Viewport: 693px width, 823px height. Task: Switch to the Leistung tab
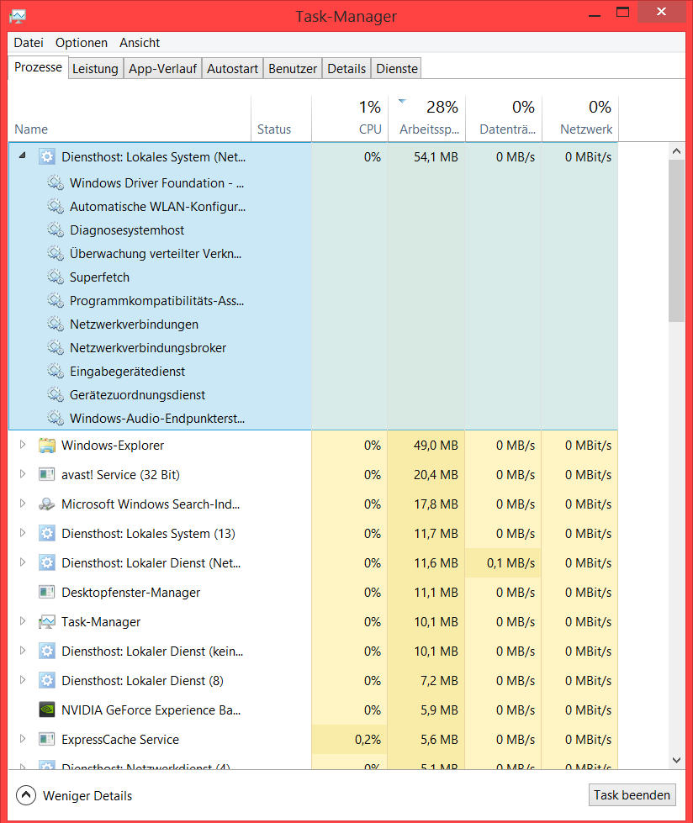click(x=95, y=69)
